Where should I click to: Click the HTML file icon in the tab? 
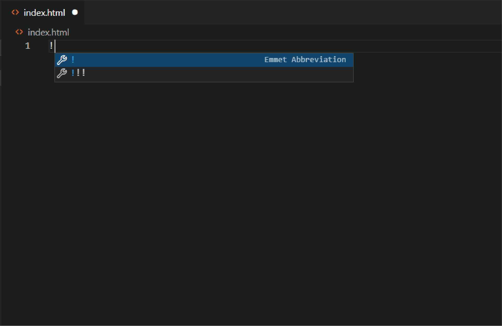coord(15,12)
